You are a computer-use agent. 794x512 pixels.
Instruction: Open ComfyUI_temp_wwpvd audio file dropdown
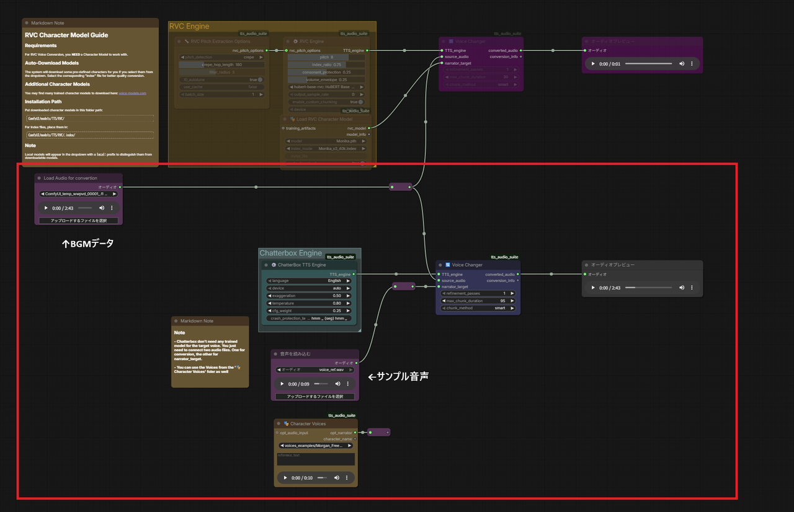(78, 193)
